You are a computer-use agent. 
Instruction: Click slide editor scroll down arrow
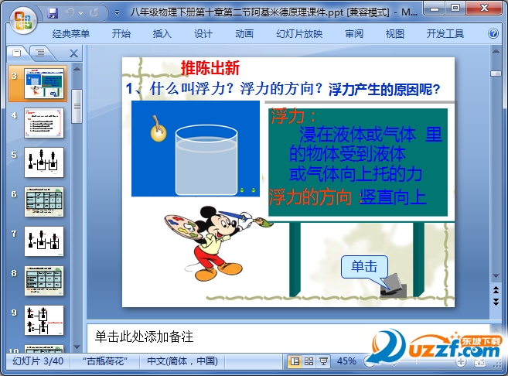point(496,276)
